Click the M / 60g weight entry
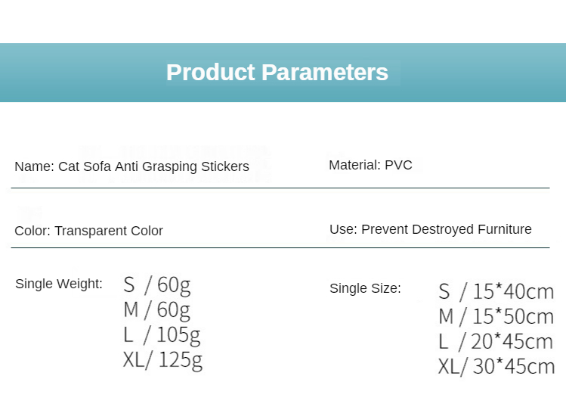The image size is (566, 404). coord(156,309)
